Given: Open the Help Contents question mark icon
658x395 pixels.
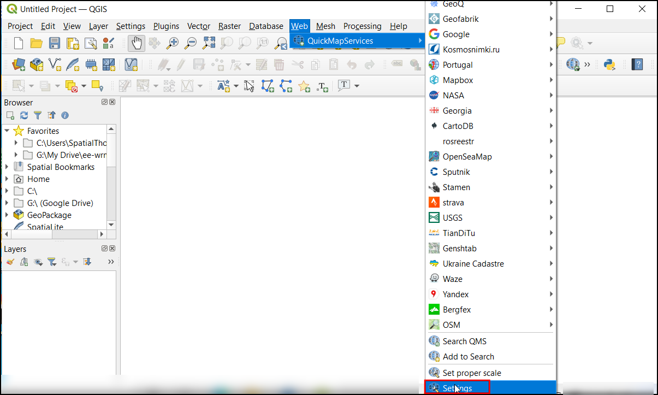Looking at the screenshot, I should click(637, 64).
